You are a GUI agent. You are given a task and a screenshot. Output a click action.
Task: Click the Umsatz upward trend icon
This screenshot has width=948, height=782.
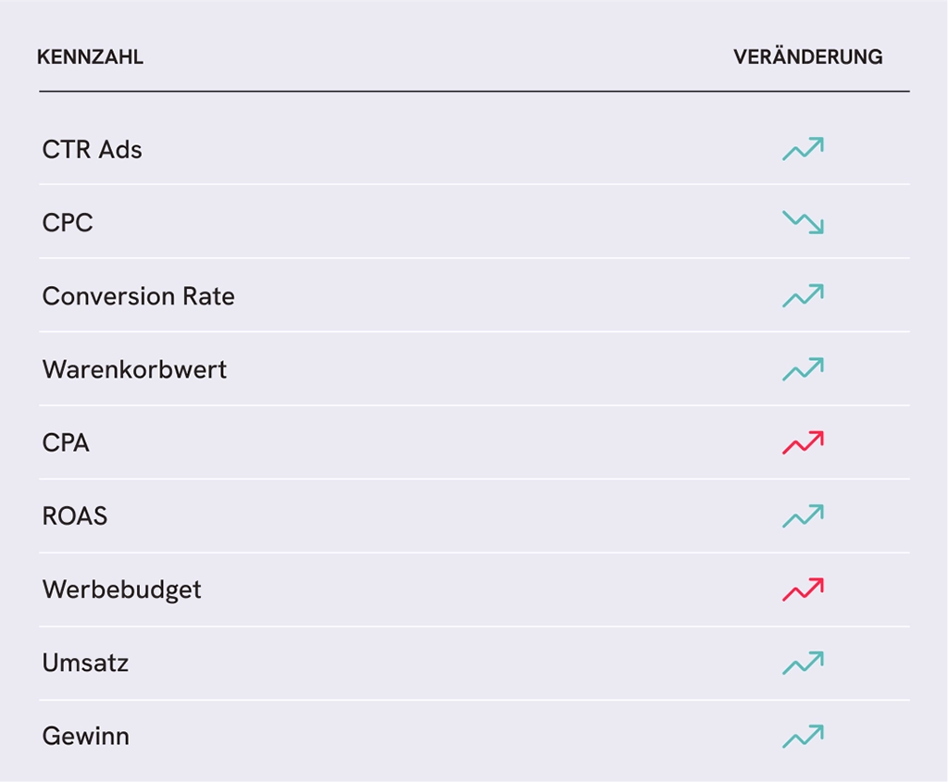tap(803, 663)
